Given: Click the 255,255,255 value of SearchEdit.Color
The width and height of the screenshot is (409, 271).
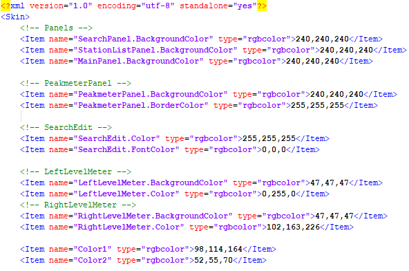Looking at the screenshot, I should 269,138.
